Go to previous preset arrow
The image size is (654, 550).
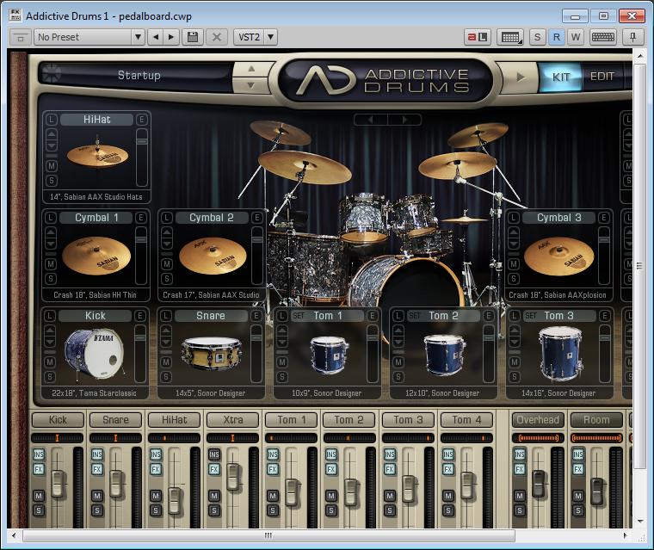point(156,37)
